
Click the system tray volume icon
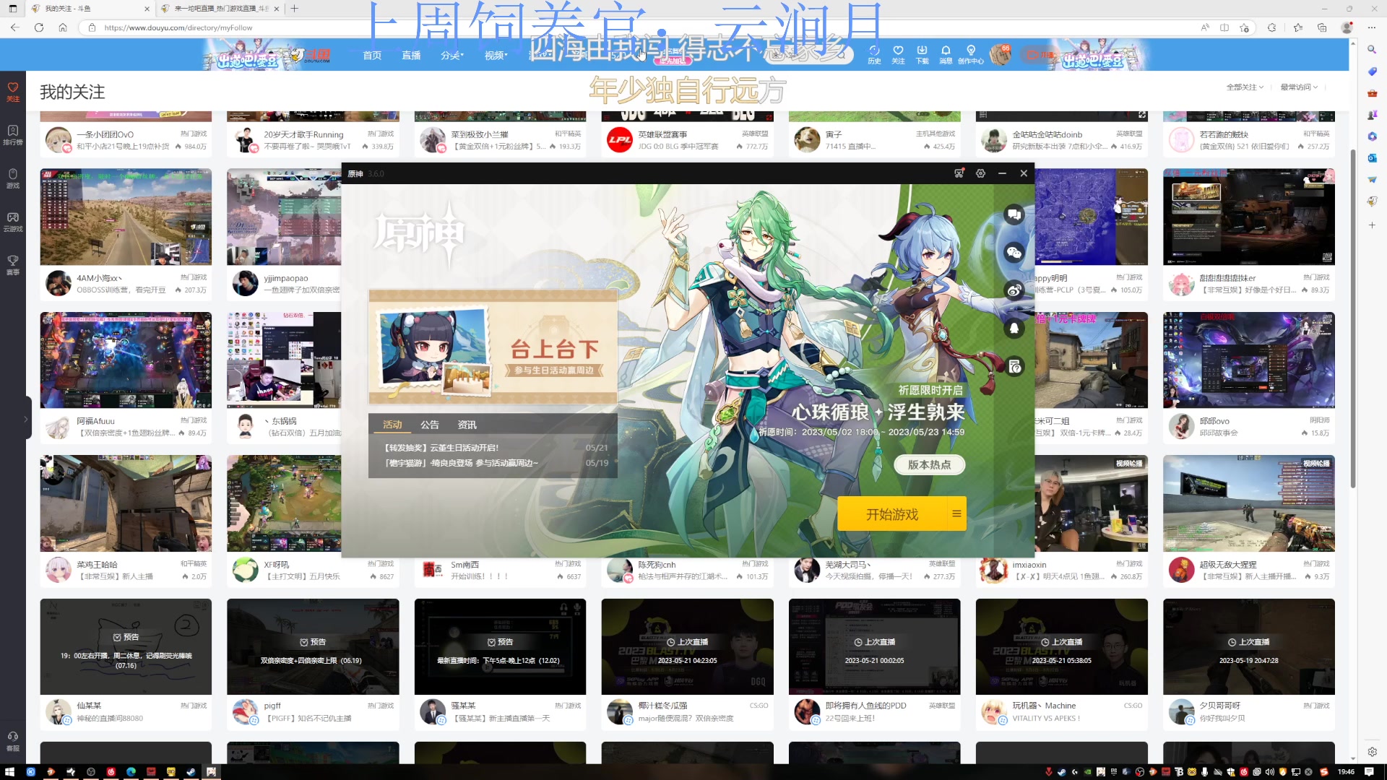click(x=1270, y=771)
